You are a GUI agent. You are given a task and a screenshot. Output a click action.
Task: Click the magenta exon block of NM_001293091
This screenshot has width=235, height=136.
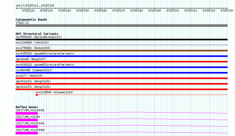click(x=27, y=127)
